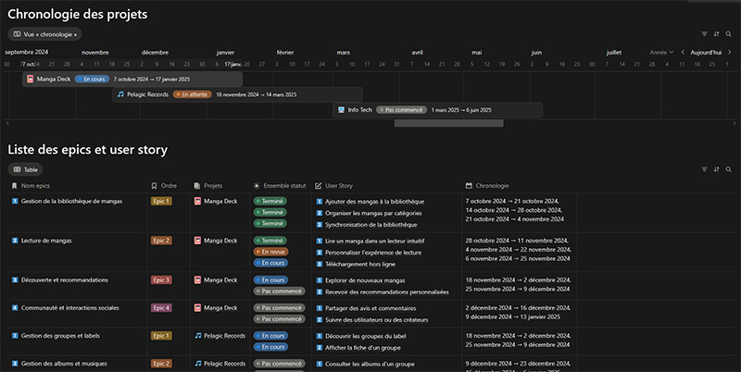The image size is (741, 372).
Task: Click Manga Deck icon in Lecture de mangas row
Action: click(x=197, y=241)
